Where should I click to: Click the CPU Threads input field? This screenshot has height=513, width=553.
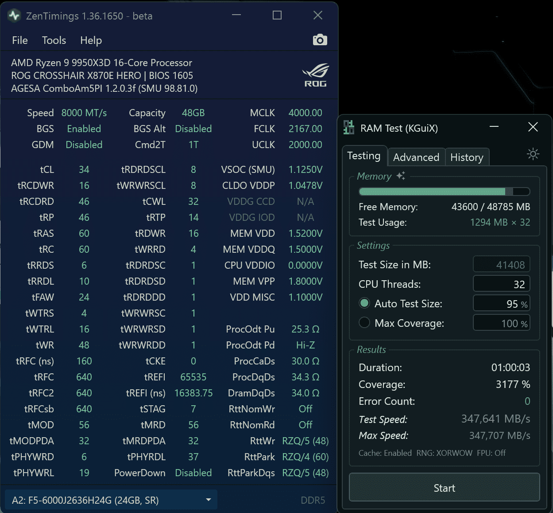point(501,284)
